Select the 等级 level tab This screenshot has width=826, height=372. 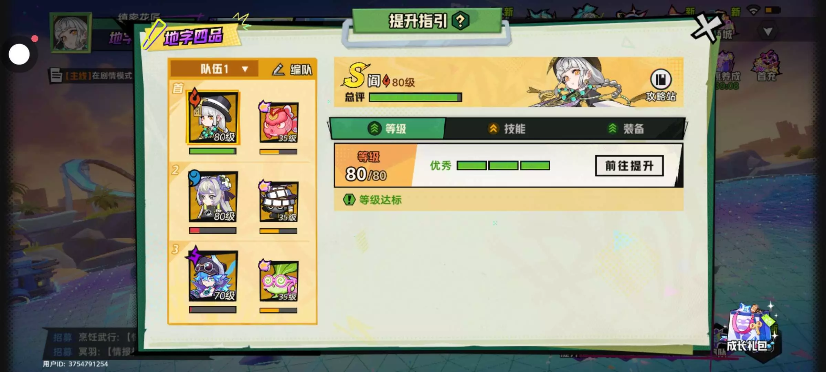coord(387,129)
